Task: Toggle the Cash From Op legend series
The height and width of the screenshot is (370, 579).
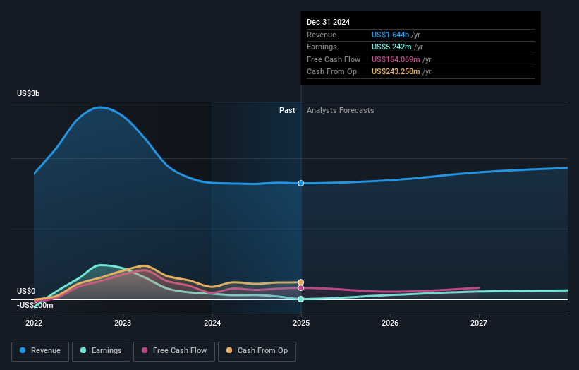Action: click(257, 351)
